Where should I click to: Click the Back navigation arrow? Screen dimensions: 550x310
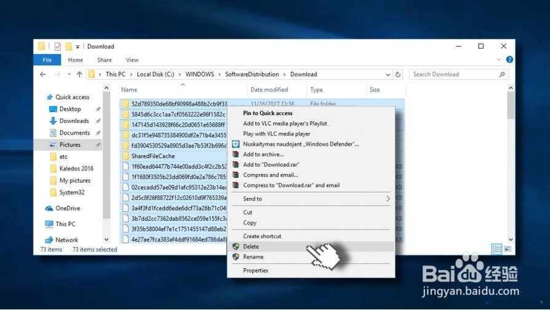(x=43, y=74)
